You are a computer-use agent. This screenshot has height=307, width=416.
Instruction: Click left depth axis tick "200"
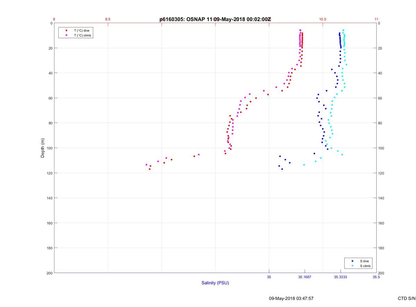pyautogui.click(x=49, y=273)
